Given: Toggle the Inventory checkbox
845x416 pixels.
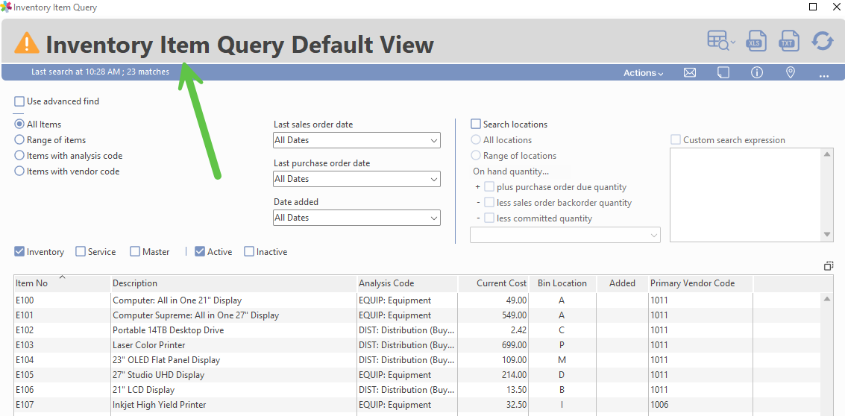Looking at the screenshot, I should click(x=19, y=252).
